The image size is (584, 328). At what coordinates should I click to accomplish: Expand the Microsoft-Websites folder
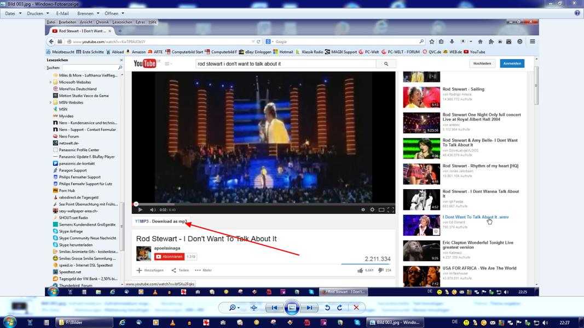(x=51, y=82)
